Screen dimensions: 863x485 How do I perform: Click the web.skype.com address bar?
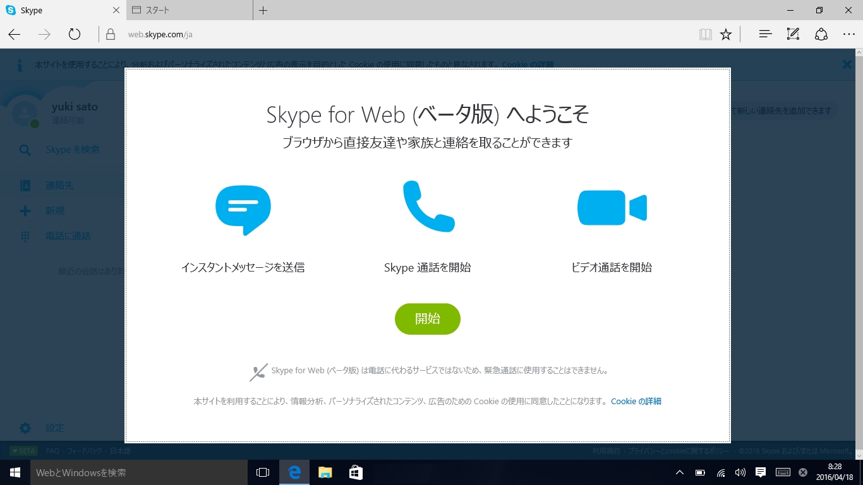379,34
